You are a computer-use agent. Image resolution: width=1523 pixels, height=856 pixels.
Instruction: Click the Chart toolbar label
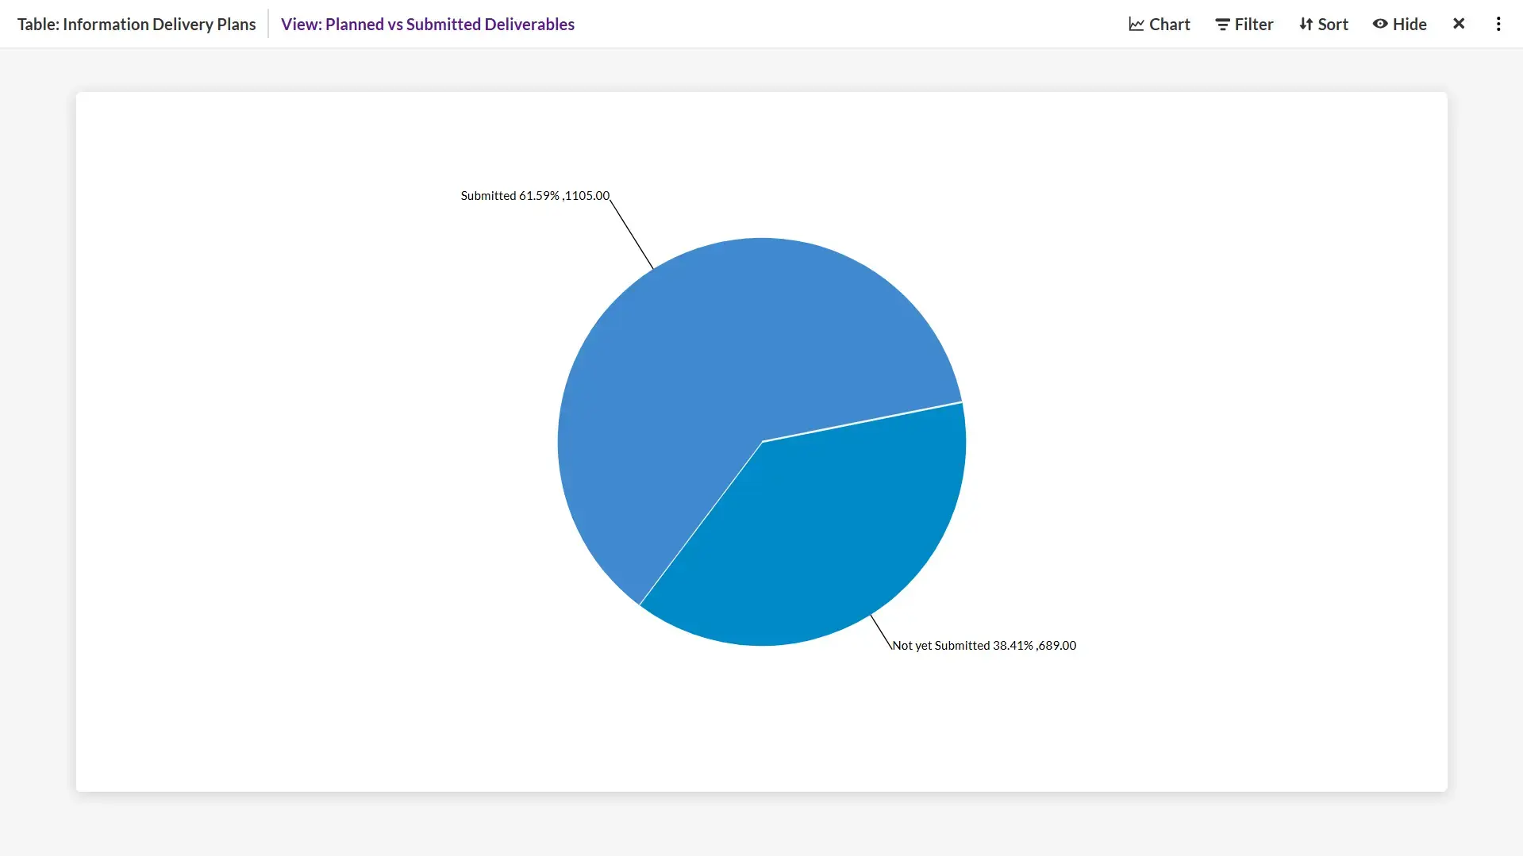tap(1168, 24)
